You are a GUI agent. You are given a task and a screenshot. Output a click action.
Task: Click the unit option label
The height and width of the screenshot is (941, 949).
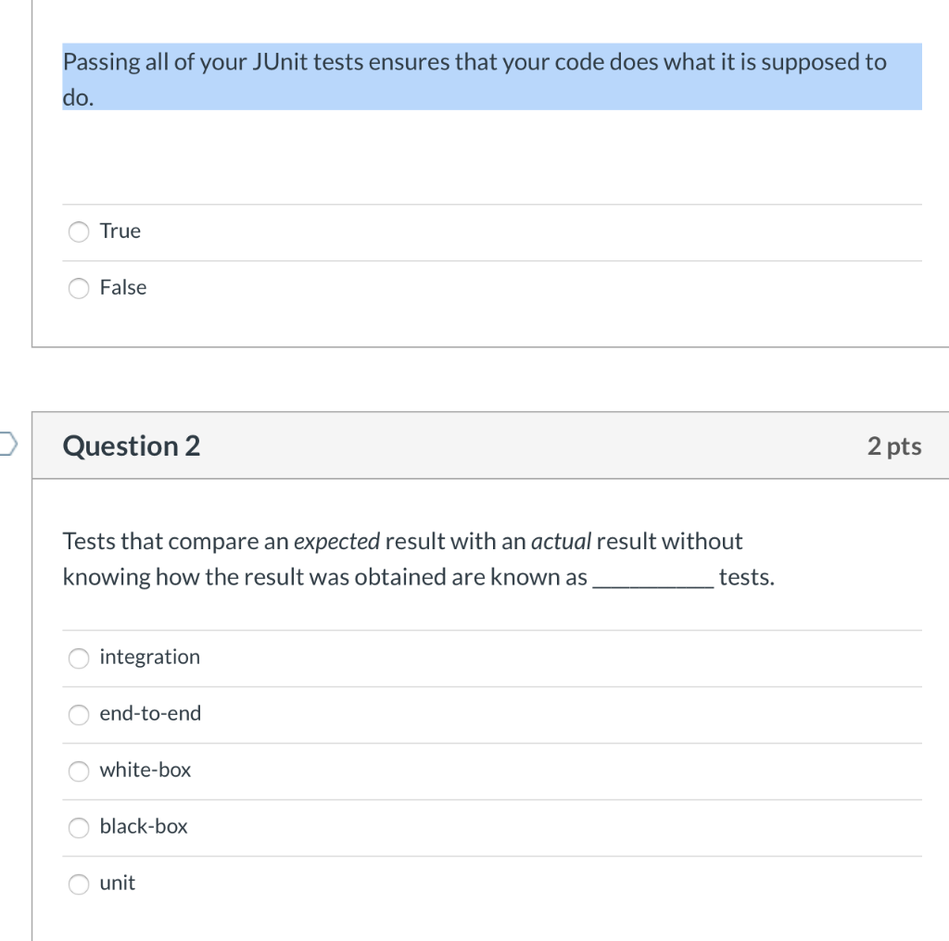point(116,884)
